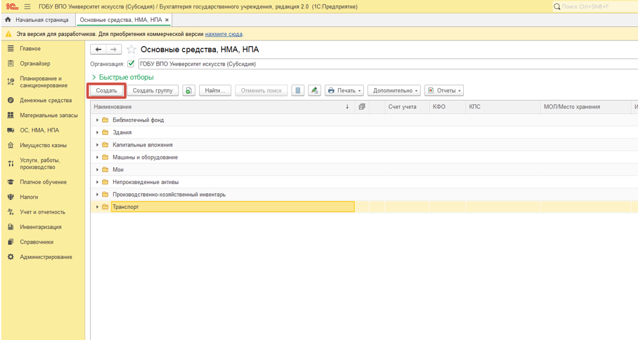
Task: Click the Найти... button
Action: pyautogui.click(x=215, y=91)
